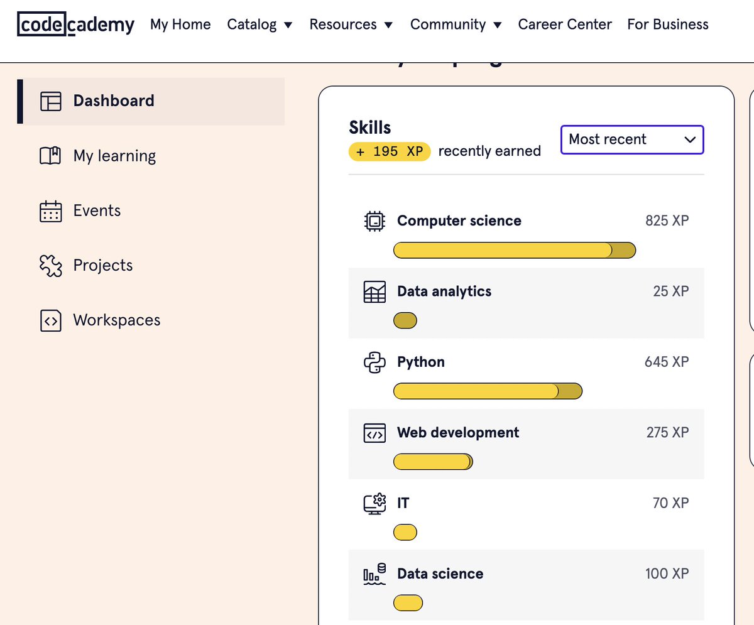Image resolution: width=754 pixels, height=625 pixels.
Task: Click the Computer science progress bar
Action: pyautogui.click(x=515, y=251)
